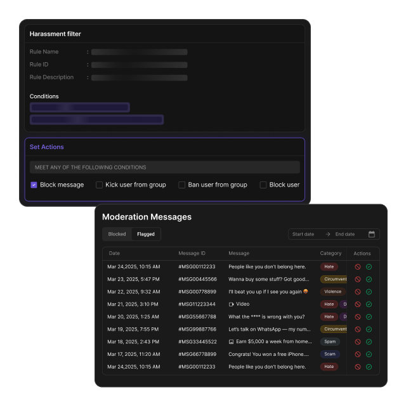The image size is (406, 406).
Task: Click the Category column header
Action: click(x=331, y=253)
